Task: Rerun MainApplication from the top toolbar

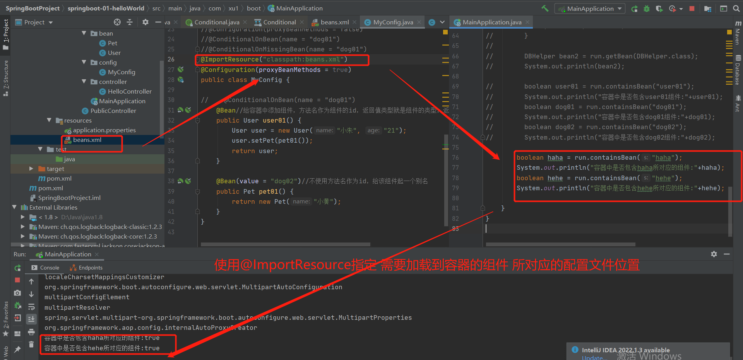Action: 634,9
